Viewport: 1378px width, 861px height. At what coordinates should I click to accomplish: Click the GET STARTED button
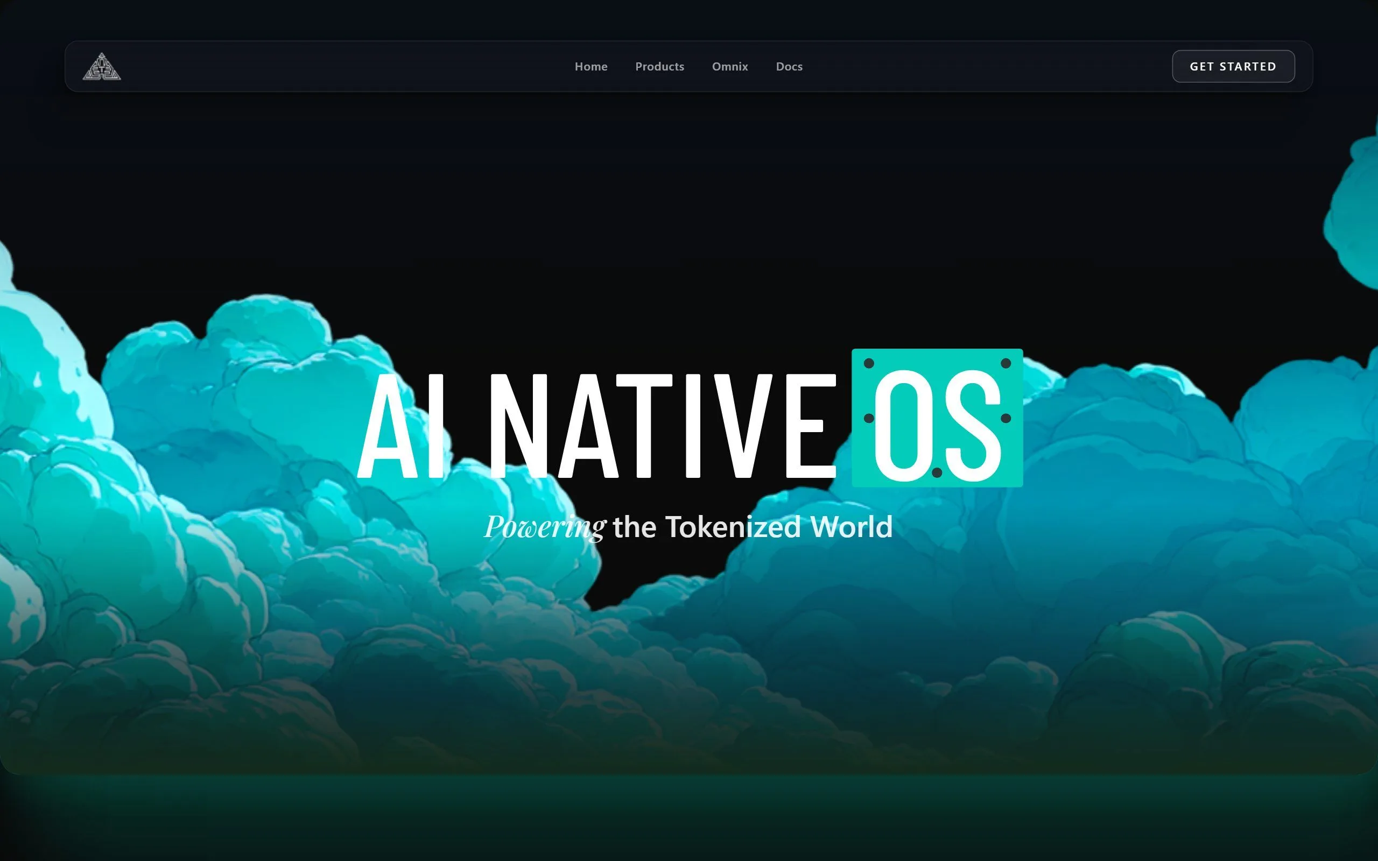coord(1233,67)
